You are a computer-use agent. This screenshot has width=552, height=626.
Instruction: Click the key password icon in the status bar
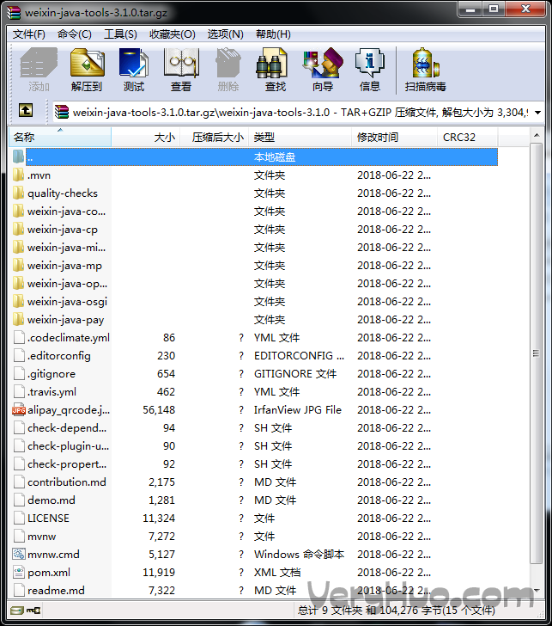(33, 611)
